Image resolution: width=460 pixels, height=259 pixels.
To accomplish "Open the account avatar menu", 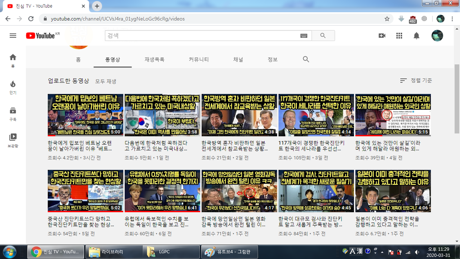I will (x=437, y=36).
